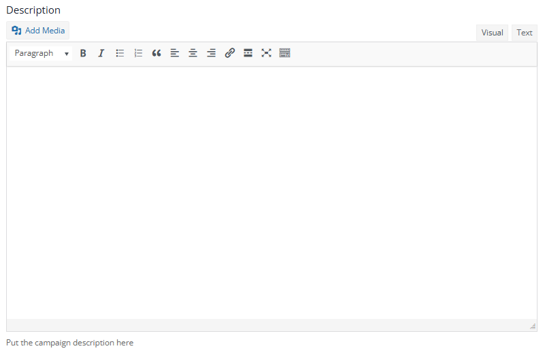Toggle the toolbar kitchen sink
The height and width of the screenshot is (355, 545).
[x=284, y=53]
